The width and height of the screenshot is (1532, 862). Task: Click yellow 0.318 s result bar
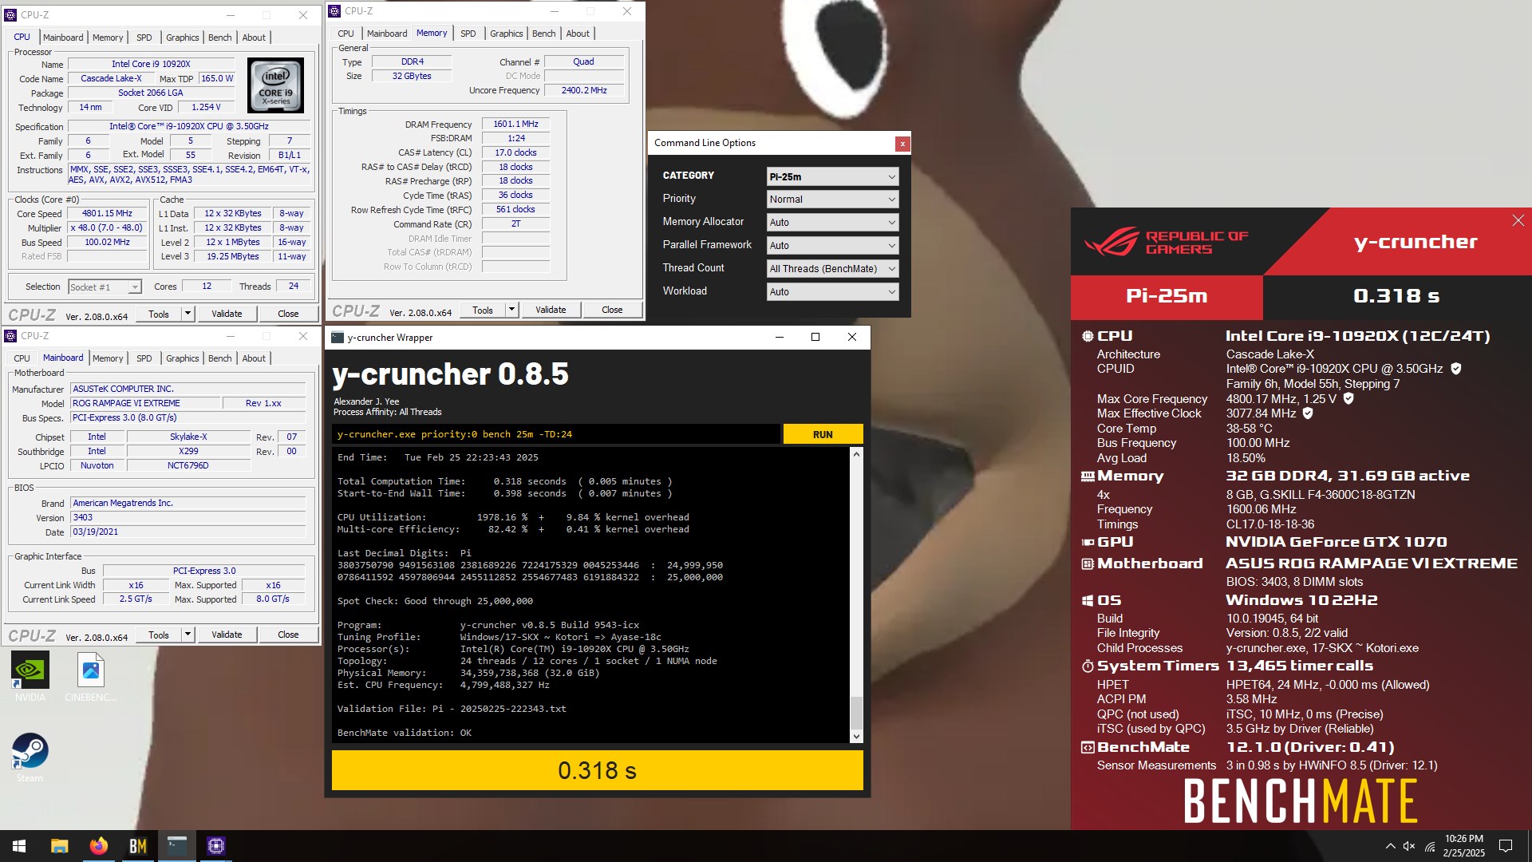point(597,770)
